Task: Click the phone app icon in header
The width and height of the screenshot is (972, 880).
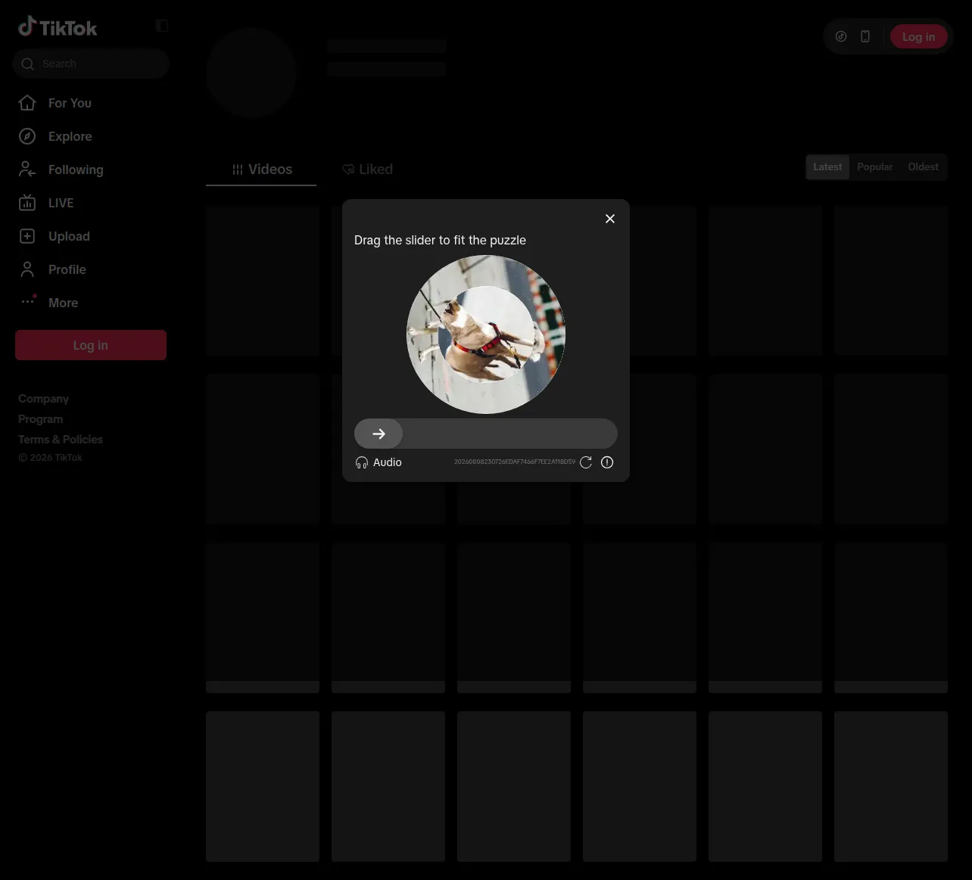Action: point(865,36)
